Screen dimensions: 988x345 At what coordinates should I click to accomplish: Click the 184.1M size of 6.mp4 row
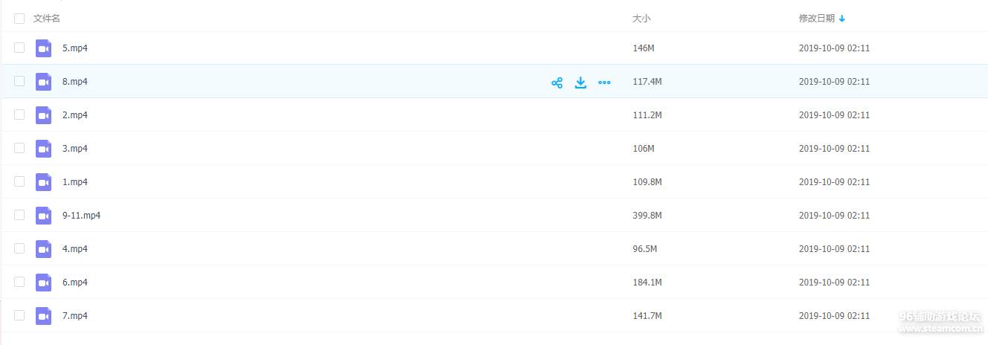point(647,283)
